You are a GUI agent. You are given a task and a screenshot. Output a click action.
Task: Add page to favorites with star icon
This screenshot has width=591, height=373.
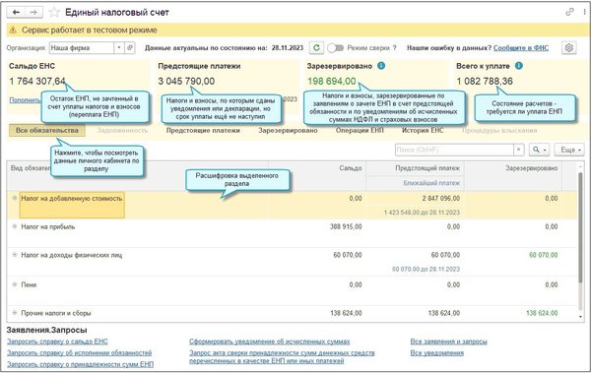(x=54, y=13)
